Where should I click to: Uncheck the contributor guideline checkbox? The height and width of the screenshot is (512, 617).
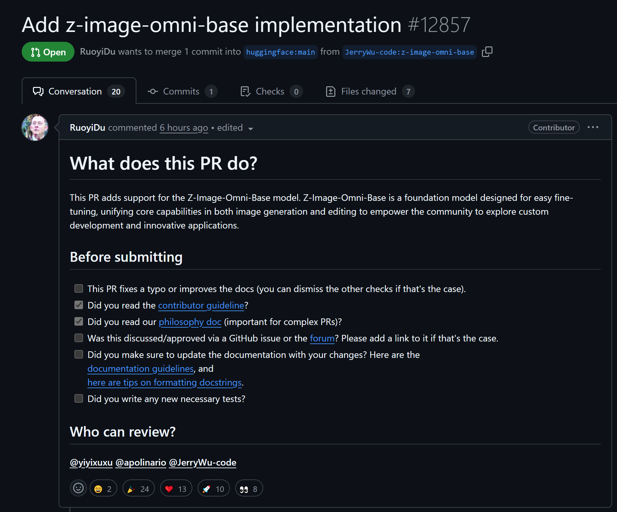coord(79,305)
